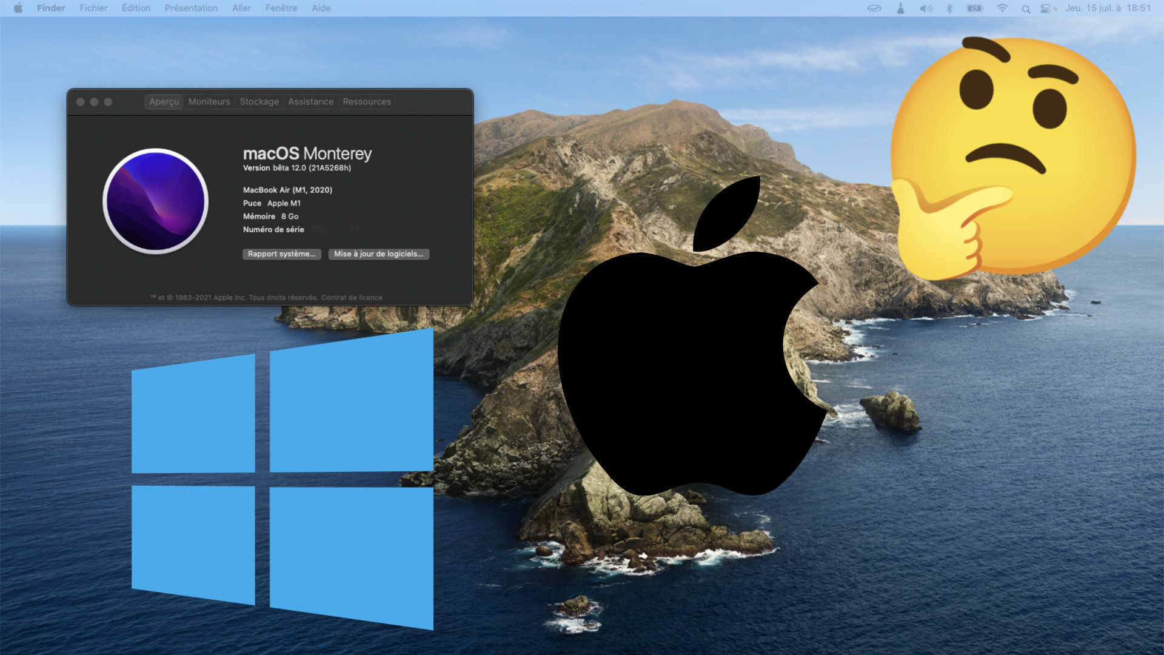This screenshot has width=1164, height=655.
Task: Switch to the Moniteurs tab
Action: point(209,102)
